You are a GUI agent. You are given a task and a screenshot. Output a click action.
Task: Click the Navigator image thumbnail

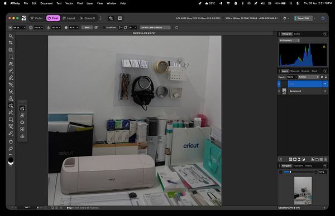pyautogui.click(x=303, y=190)
